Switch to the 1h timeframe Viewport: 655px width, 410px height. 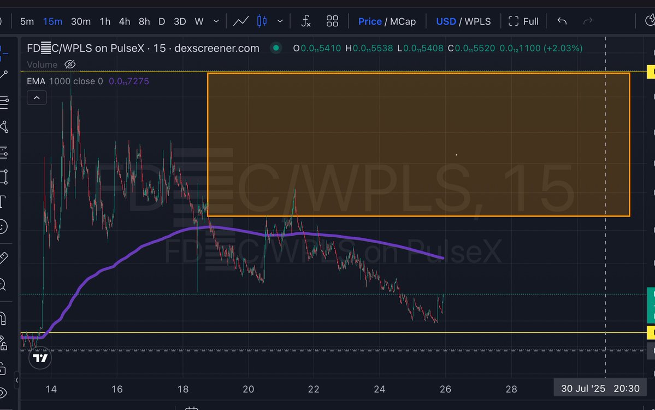coord(105,21)
